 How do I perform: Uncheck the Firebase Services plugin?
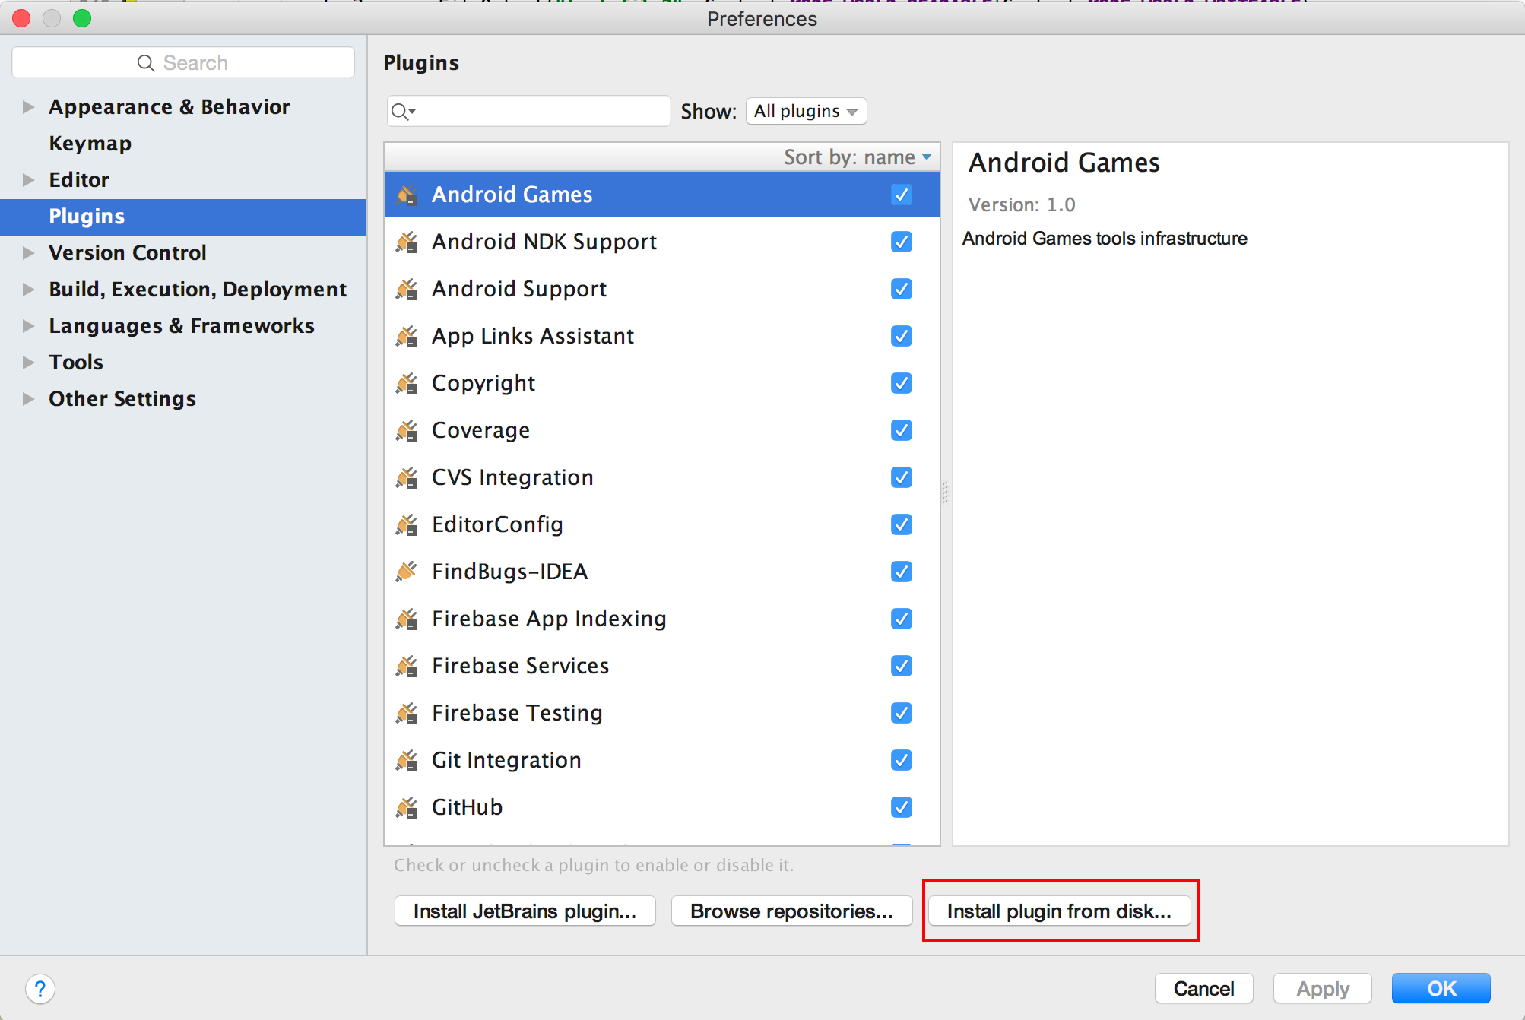click(x=902, y=666)
